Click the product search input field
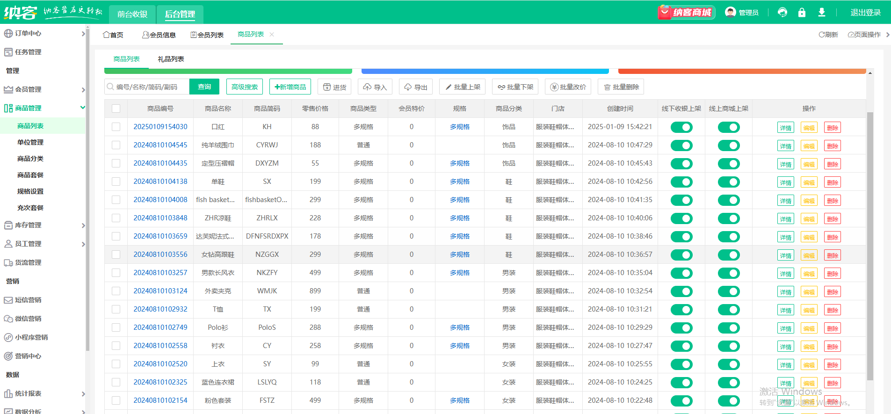The height and width of the screenshot is (414, 891). coord(147,87)
